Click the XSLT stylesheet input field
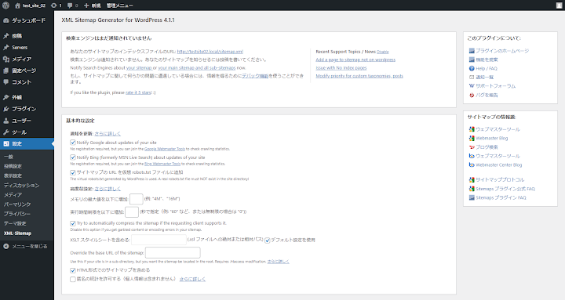565x300 pixels. tap(159, 240)
